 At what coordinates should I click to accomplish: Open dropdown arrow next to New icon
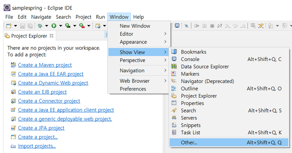click(x=16, y=26)
